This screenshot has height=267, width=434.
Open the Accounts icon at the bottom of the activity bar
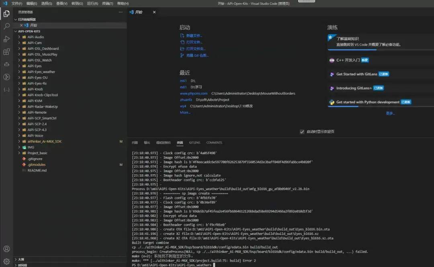point(6,249)
